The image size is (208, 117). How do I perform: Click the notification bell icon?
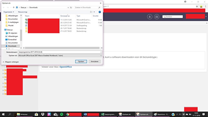click(x=150, y=17)
